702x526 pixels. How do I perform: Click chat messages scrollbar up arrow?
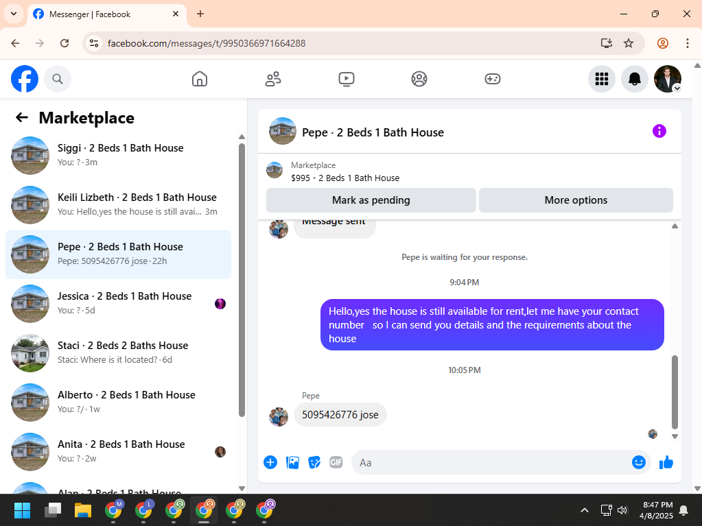click(x=675, y=226)
